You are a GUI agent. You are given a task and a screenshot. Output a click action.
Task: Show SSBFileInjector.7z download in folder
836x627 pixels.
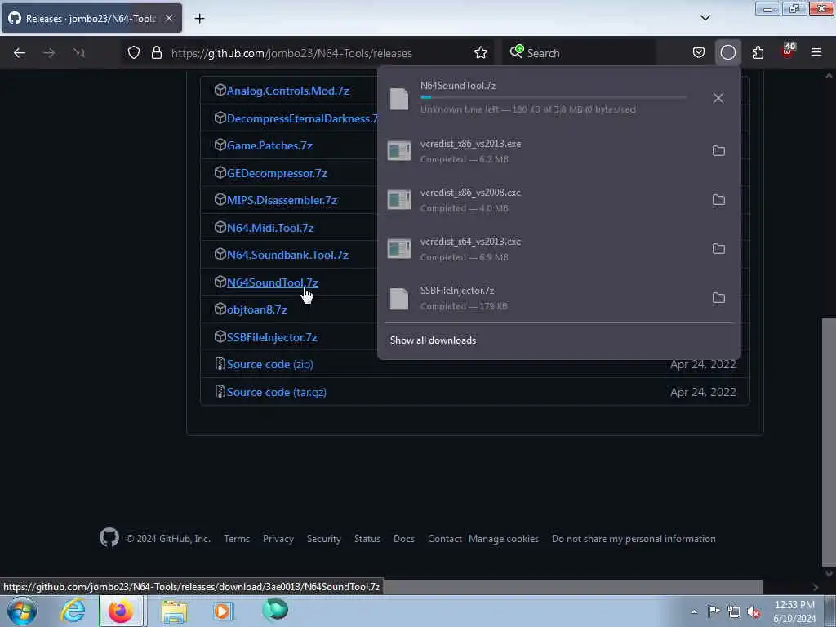(718, 298)
